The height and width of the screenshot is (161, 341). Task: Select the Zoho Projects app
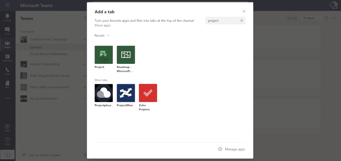click(148, 93)
